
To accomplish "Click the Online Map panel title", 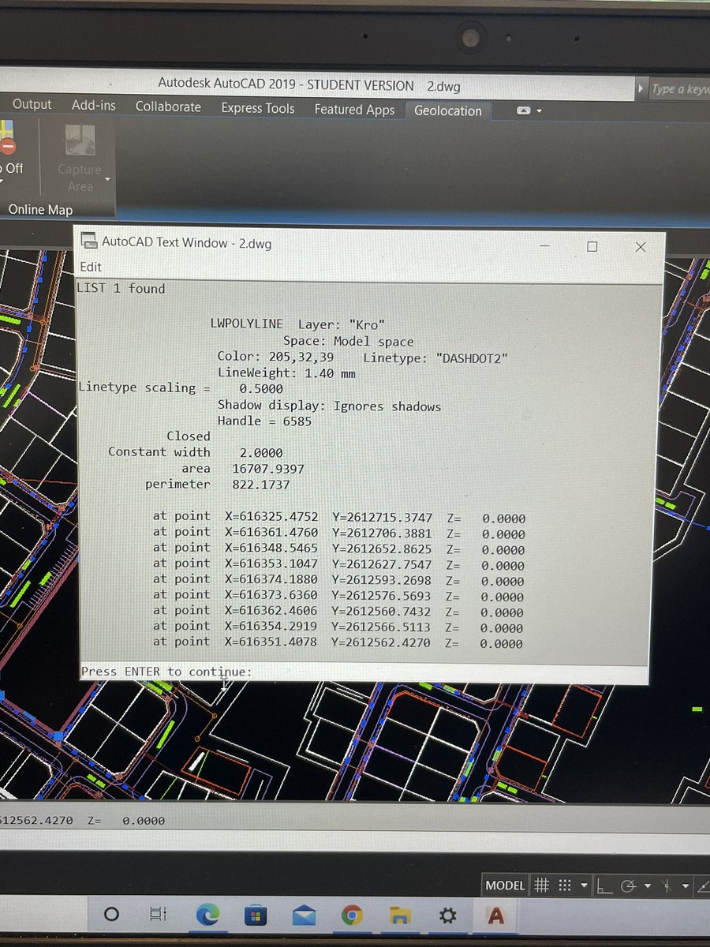I will tap(39, 210).
